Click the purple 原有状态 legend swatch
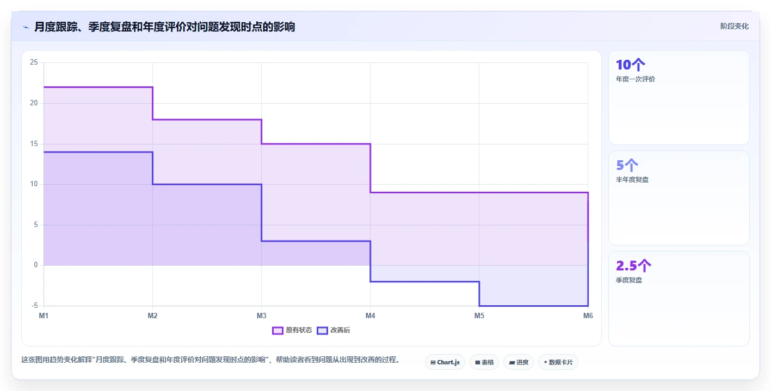 [278, 330]
